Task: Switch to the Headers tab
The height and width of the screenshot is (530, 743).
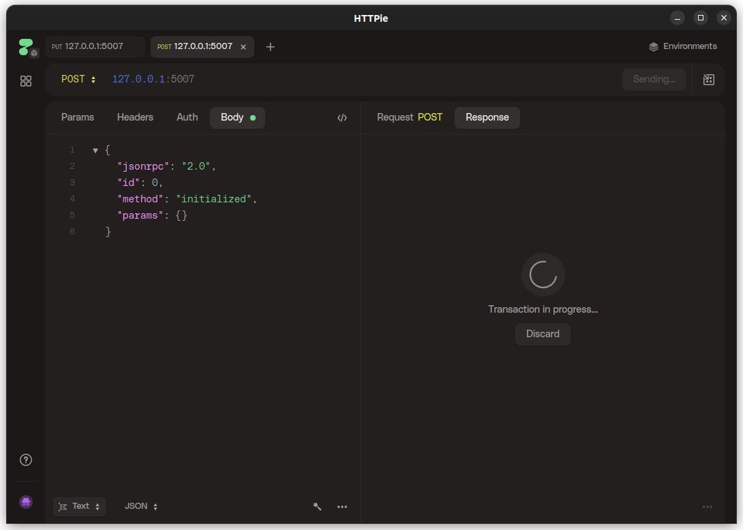Action: (x=134, y=117)
